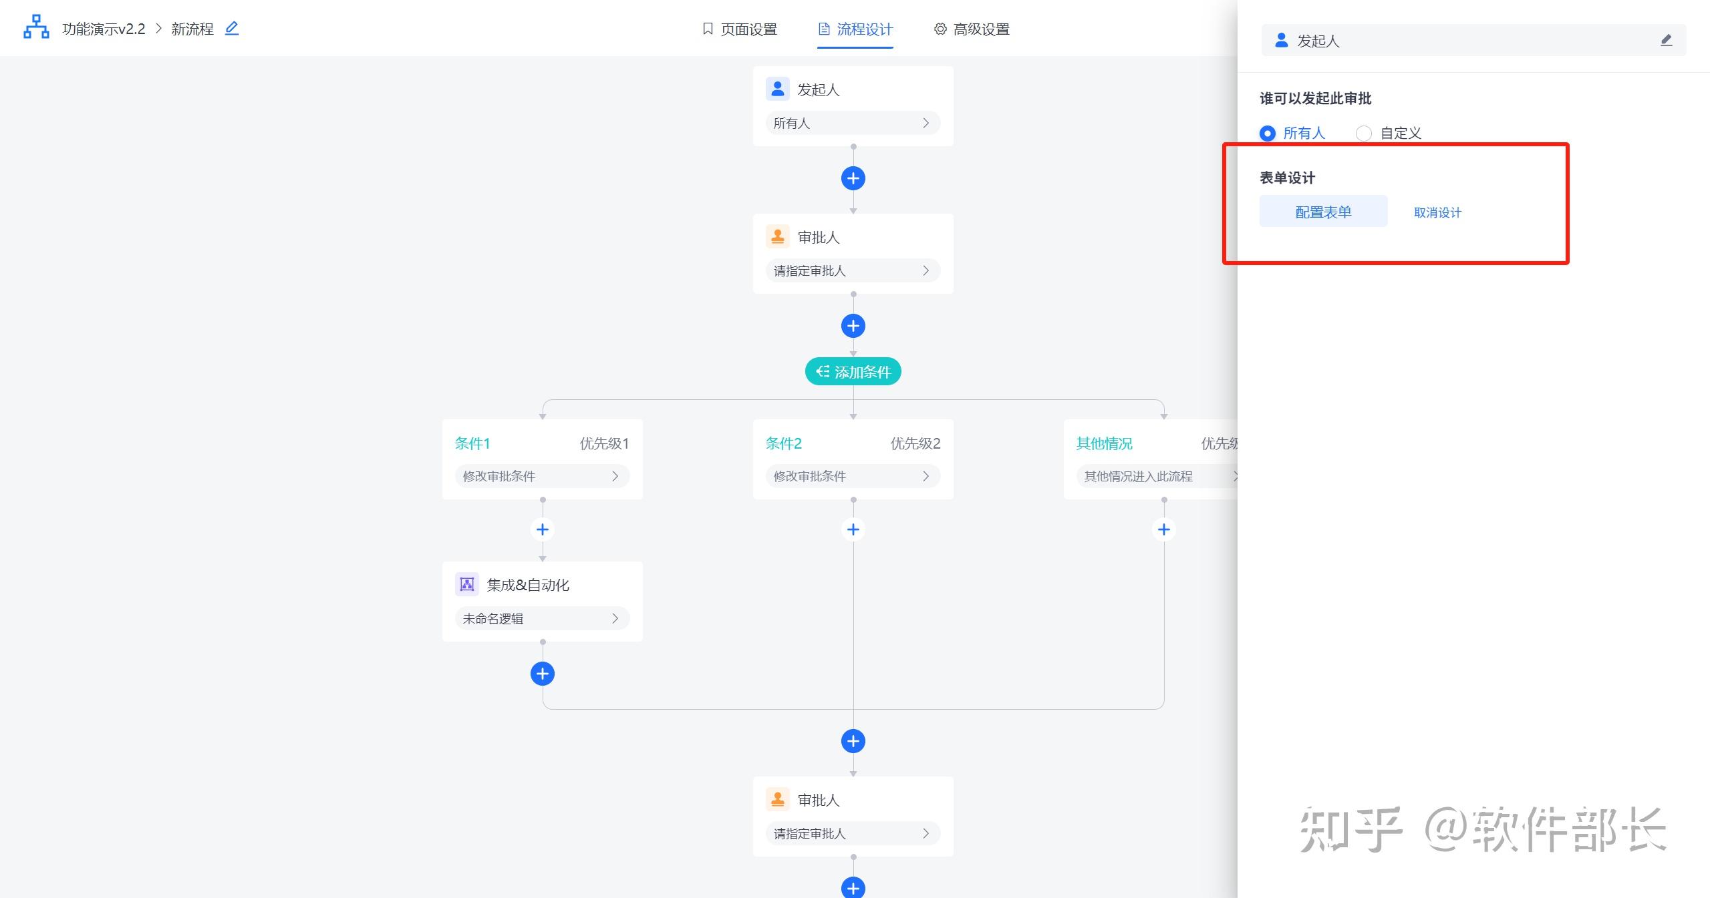1710x898 pixels.
Task: Click plus button below 发起人 node
Action: click(x=853, y=178)
